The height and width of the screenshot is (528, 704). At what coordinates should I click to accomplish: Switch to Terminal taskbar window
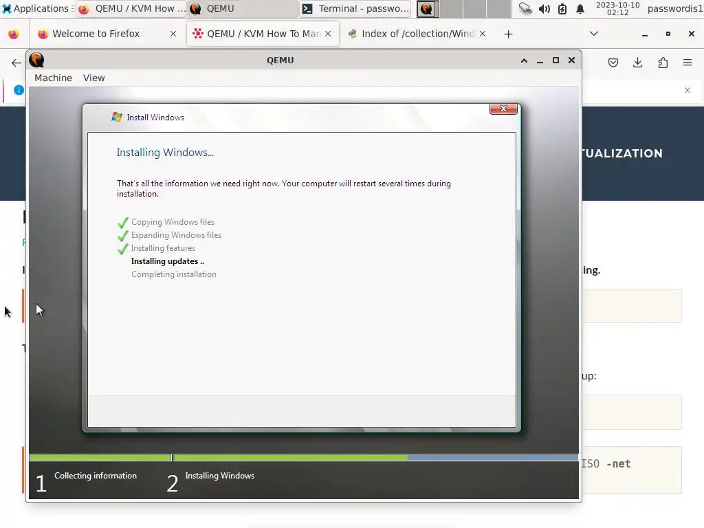tap(355, 8)
